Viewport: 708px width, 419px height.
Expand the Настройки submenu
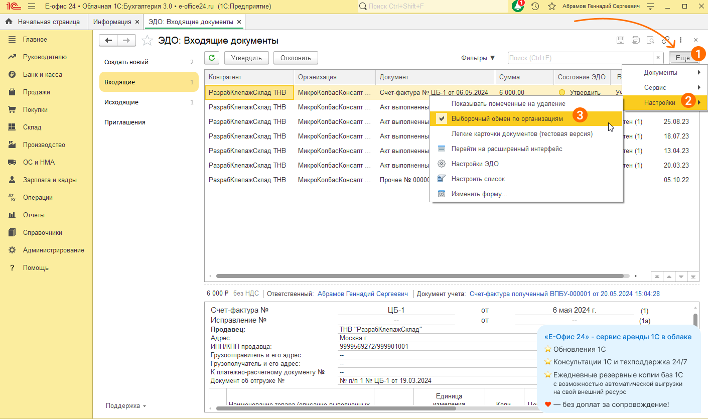[665, 102]
